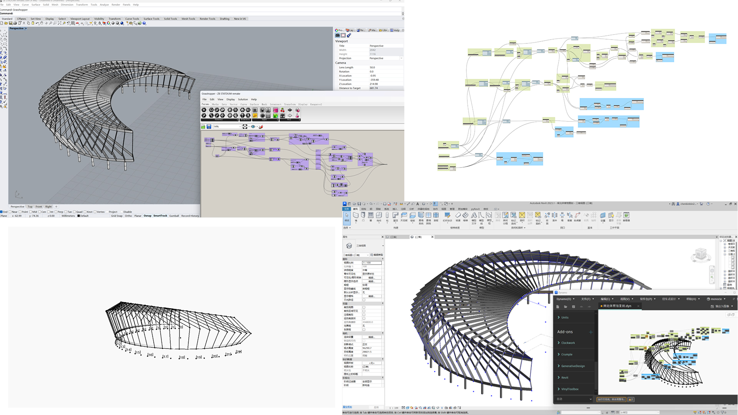Switch to Curve Tools toolbar tab
The width and height of the screenshot is (738, 415).
[x=132, y=18]
